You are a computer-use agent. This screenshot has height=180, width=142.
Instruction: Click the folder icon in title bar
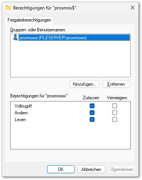[x=8, y=8]
